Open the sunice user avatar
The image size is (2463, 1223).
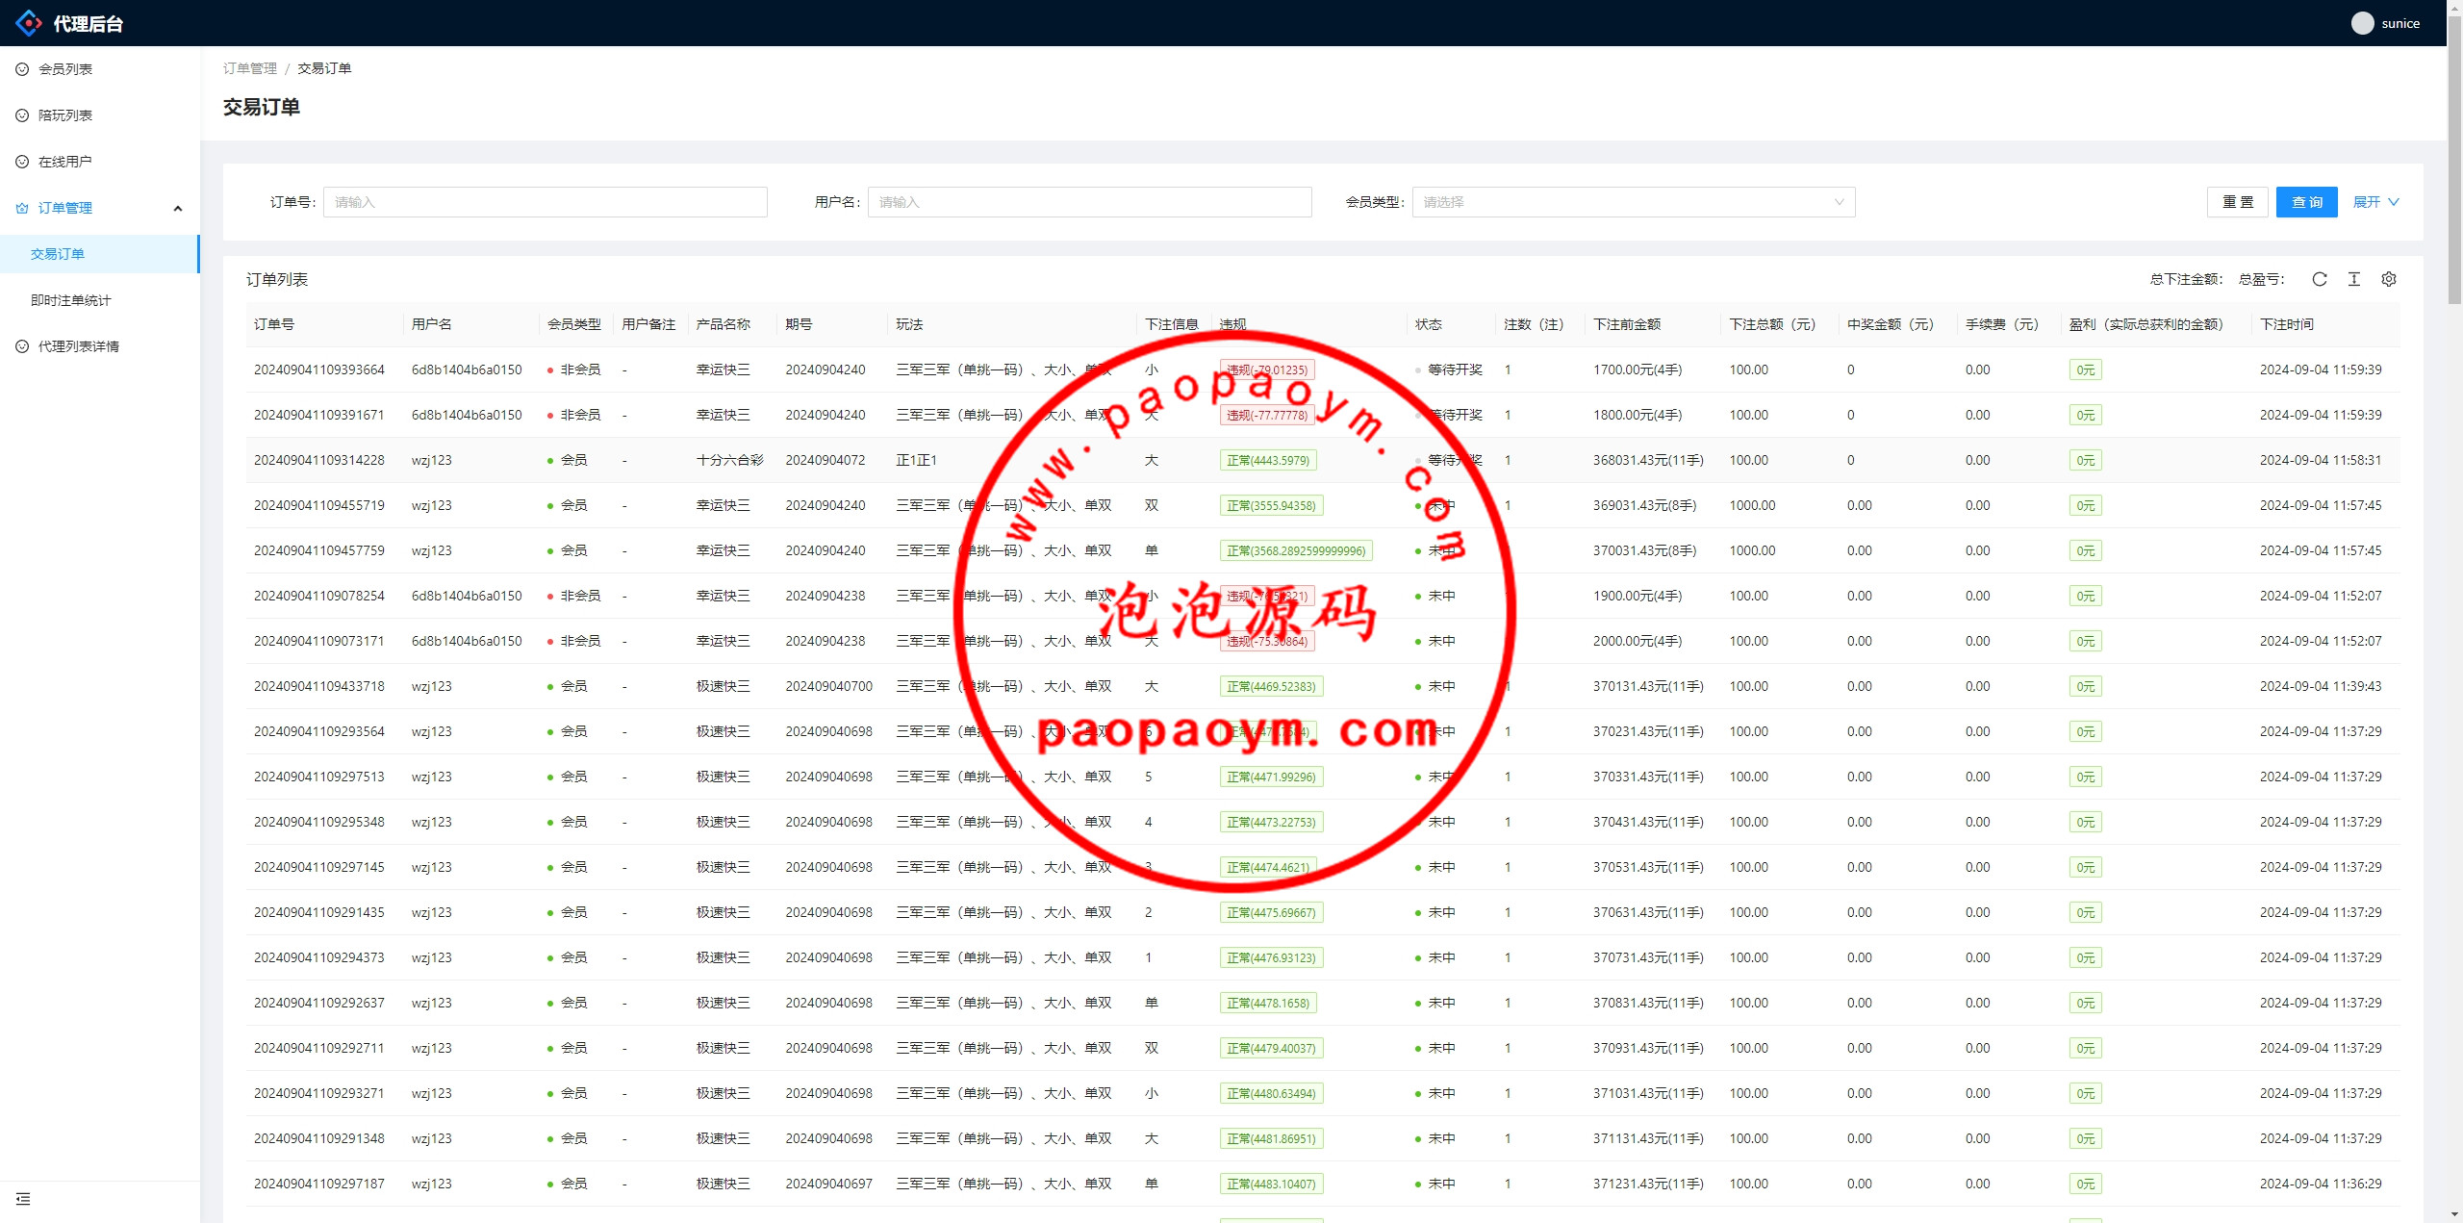coord(2362,23)
